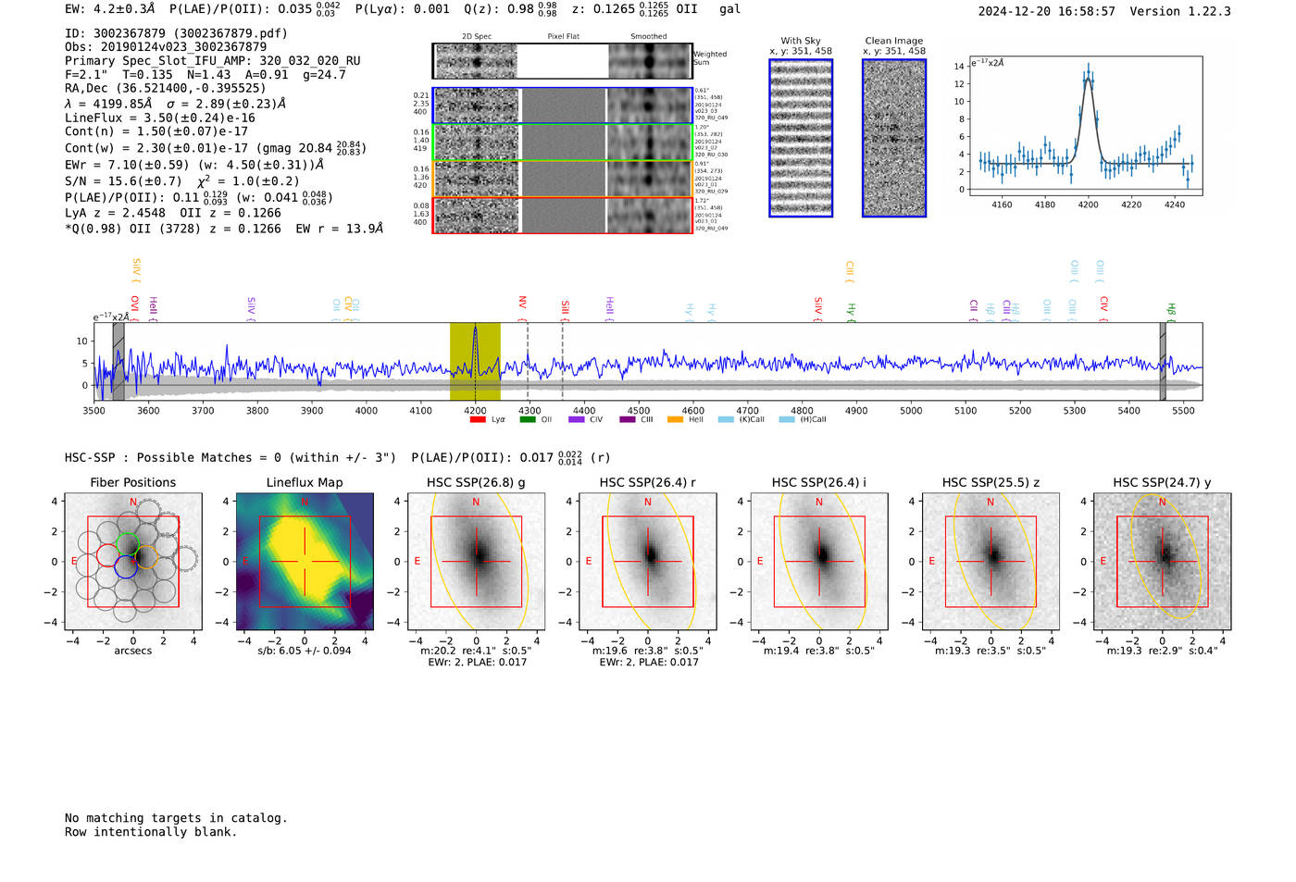Click the wavelength λ = 4199.85Å line
The width and height of the screenshot is (1296, 882).
coord(175,104)
